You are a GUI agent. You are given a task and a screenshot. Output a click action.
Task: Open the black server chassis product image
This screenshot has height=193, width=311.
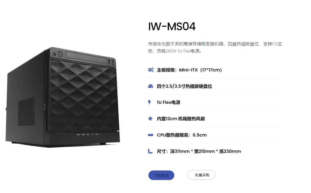63,97
